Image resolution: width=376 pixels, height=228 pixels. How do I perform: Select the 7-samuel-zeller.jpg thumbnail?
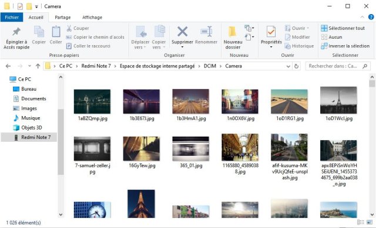click(92, 148)
